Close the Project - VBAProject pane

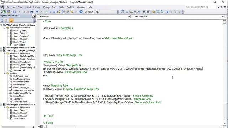pyautogui.click(x=33, y=16)
